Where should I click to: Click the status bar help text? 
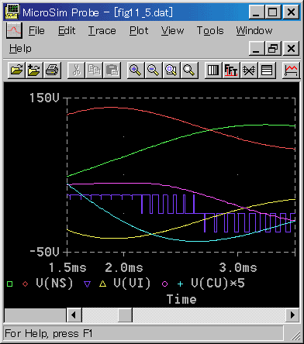tap(49, 333)
